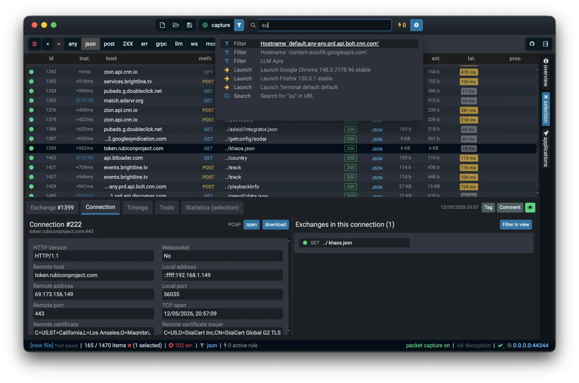Toggle the 'ws' filter chip

(x=194, y=44)
